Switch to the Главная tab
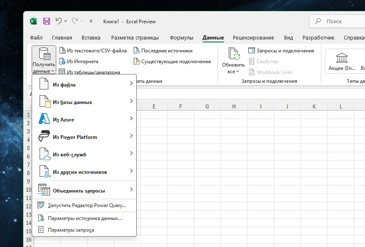 [x=62, y=38]
